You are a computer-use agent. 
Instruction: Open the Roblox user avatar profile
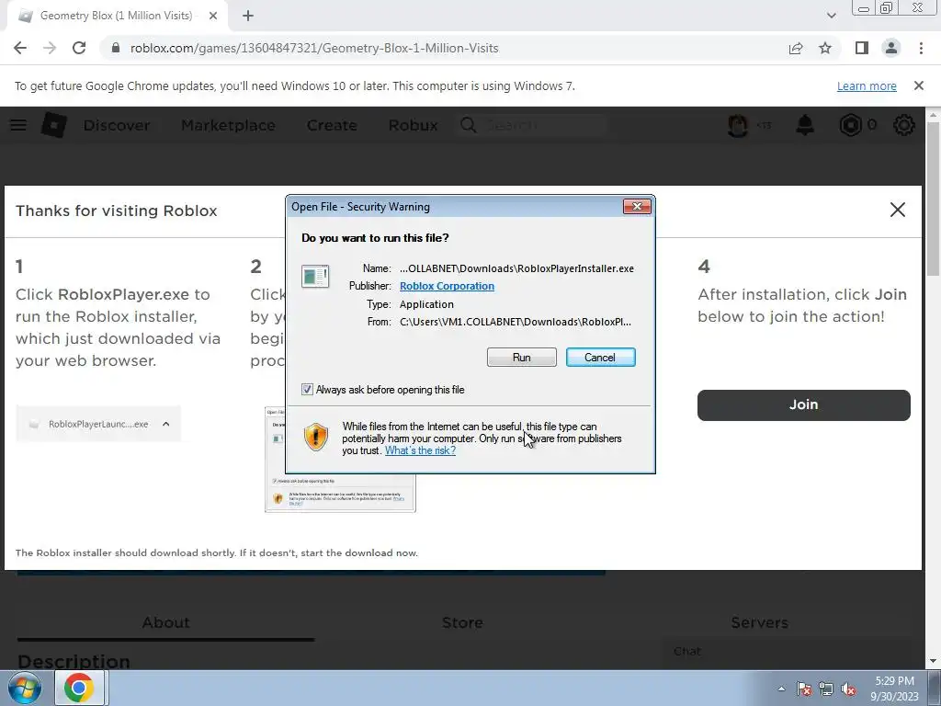click(x=738, y=125)
